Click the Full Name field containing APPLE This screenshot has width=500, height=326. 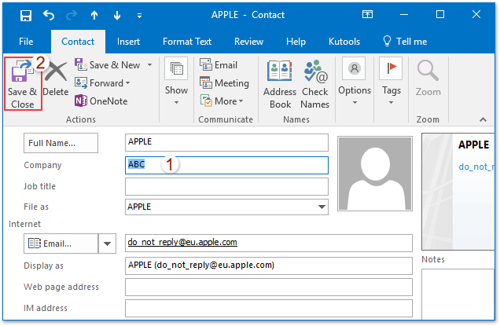[x=226, y=142]
